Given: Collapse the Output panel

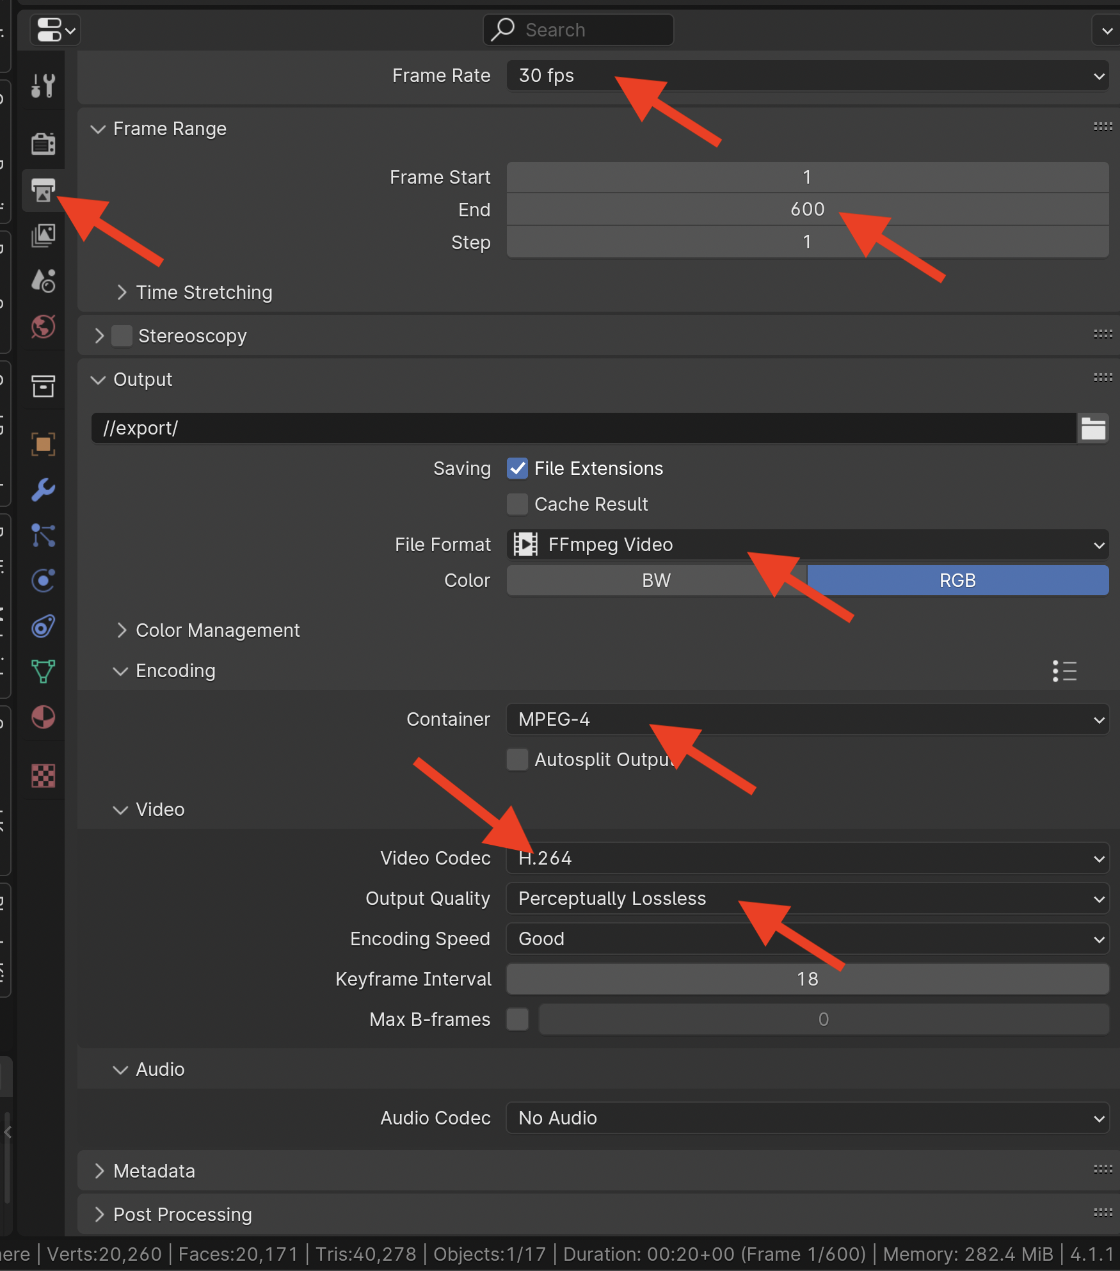Looking at the screenshot, I should point(98,380).
